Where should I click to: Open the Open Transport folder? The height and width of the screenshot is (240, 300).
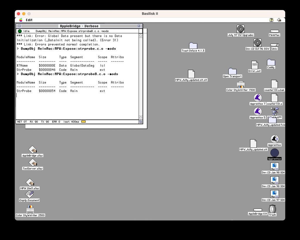click(x=232, y=71)
